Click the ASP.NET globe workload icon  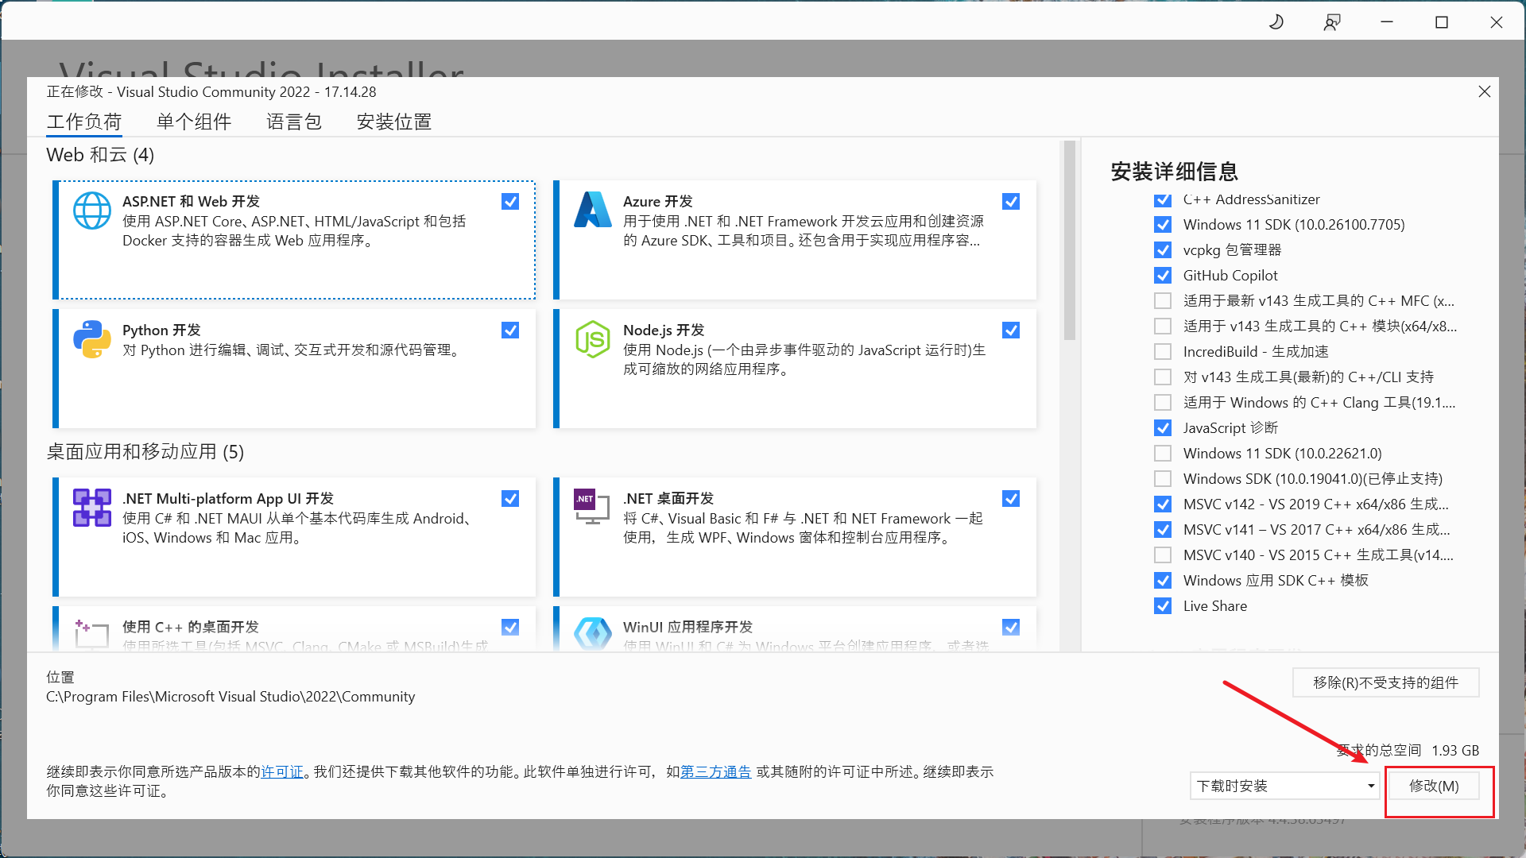coord(92,211)
